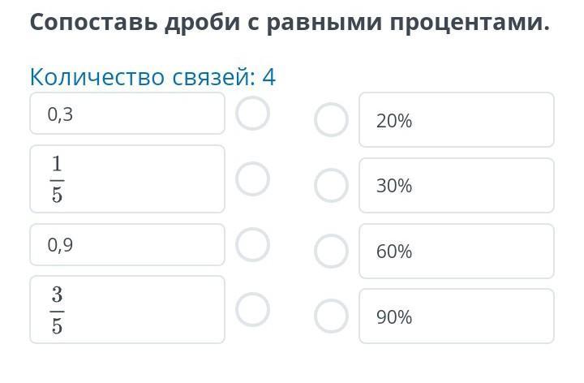Click the 0,9 answer box
This screenshot has width=584, height=383.
127,244
